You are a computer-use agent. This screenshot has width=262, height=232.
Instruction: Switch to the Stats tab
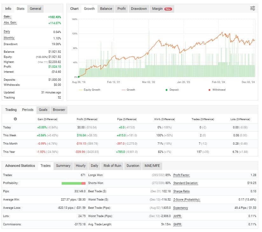(x=20, y=9)
